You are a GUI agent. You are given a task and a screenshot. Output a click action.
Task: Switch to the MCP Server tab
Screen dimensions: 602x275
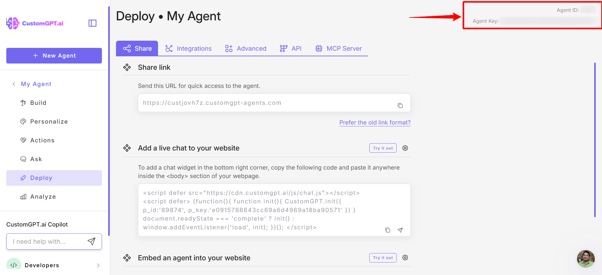338,48
